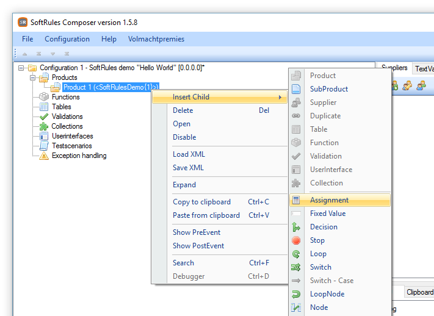Choose Search from context menu
The height and width of the screenshot is (316, 434).
click(x=220, y=263)
